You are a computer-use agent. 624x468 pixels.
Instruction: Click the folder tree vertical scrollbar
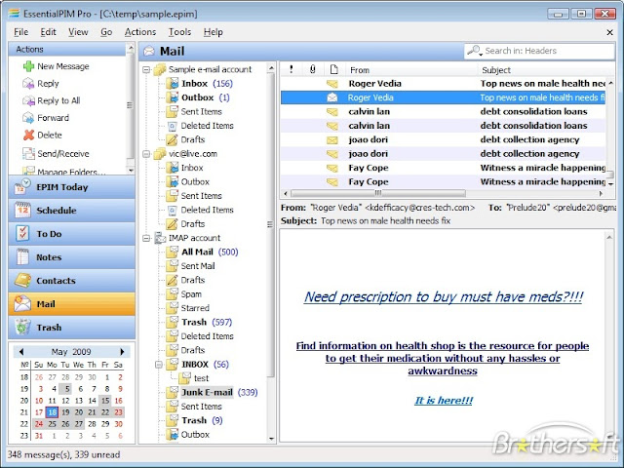tap(271, 225)
